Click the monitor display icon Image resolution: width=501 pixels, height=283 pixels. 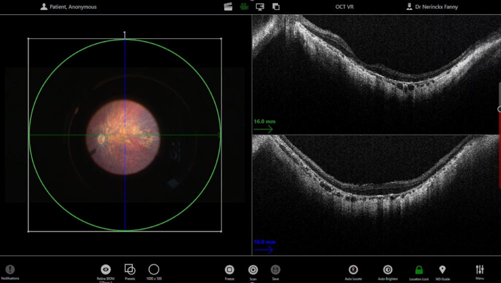(260, 7)
